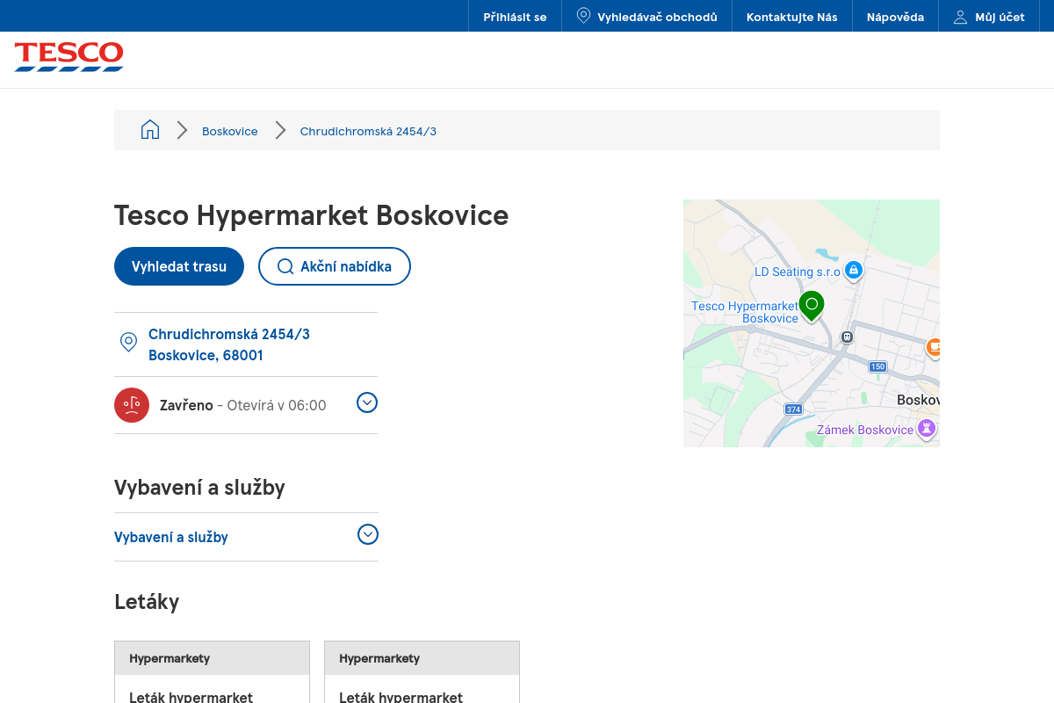Click the red closed-status face icon
1054x703 pixels.
click(x=132, y=405)
